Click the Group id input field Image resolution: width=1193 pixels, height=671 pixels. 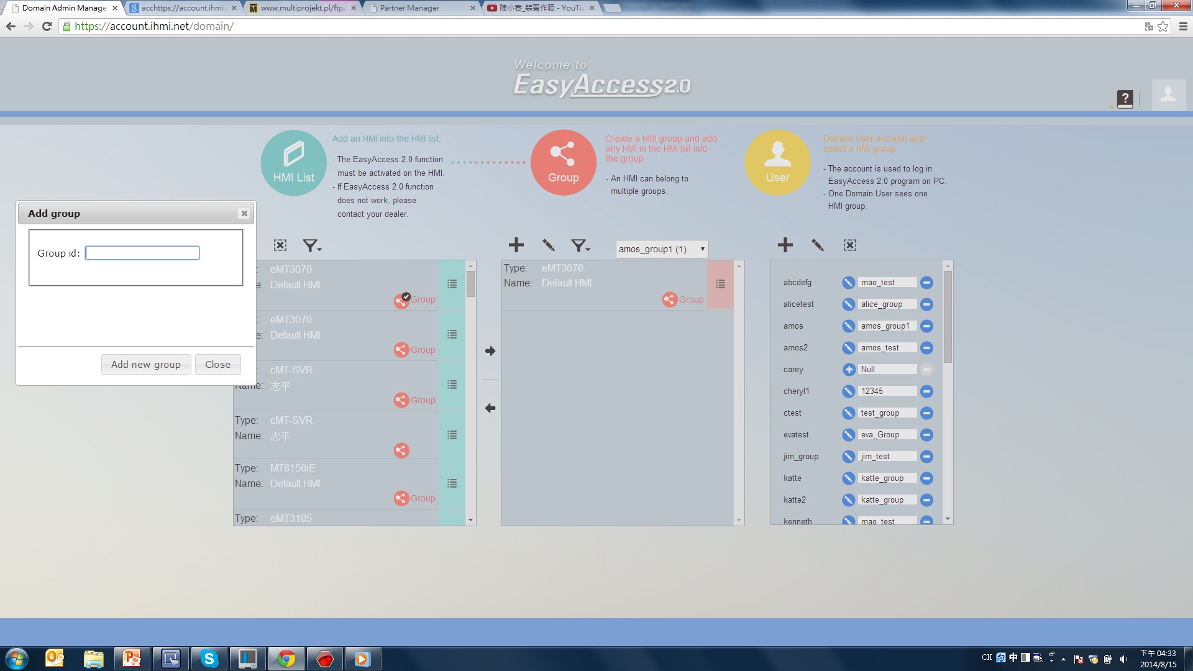[x=142, y=253]
